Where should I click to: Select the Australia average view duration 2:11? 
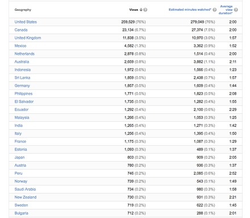point(233,61)
